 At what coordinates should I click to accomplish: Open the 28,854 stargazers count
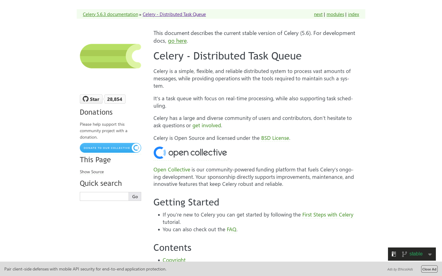pyautogui.click(x=115, y=99)
